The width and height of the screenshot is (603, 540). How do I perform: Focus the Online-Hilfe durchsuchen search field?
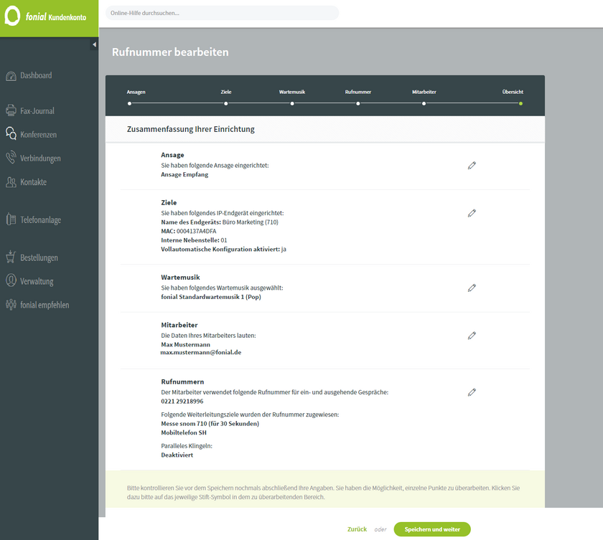pyautogui.click(x=223, y=13)
